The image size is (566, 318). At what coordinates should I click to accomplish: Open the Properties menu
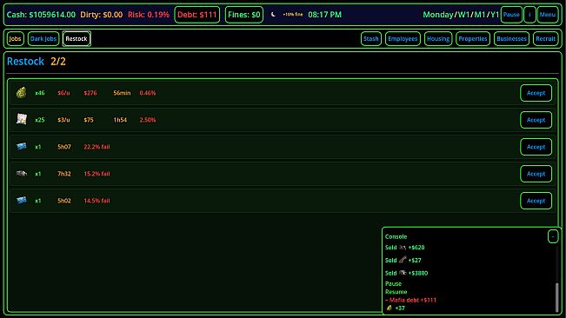tap(473, 38)
